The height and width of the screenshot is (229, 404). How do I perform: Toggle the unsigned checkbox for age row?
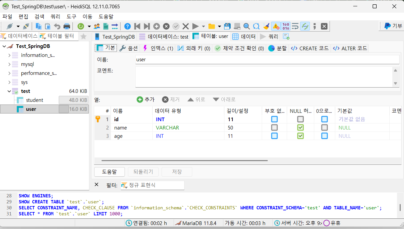[x=274, y=136]
